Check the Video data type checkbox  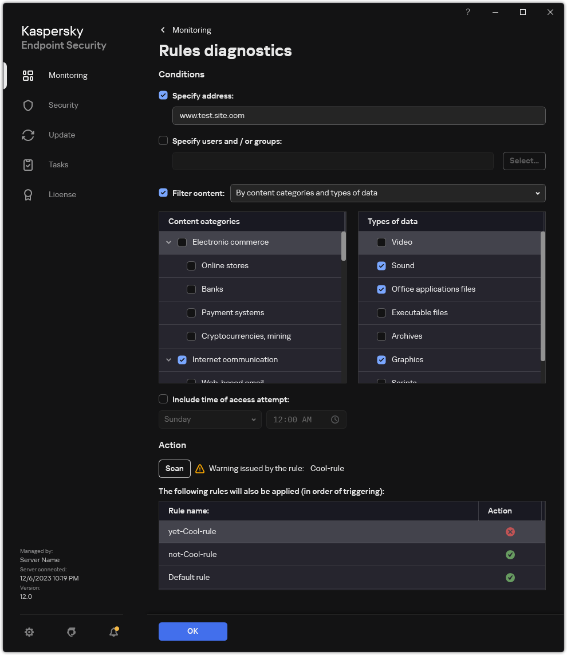pos(381,242)
